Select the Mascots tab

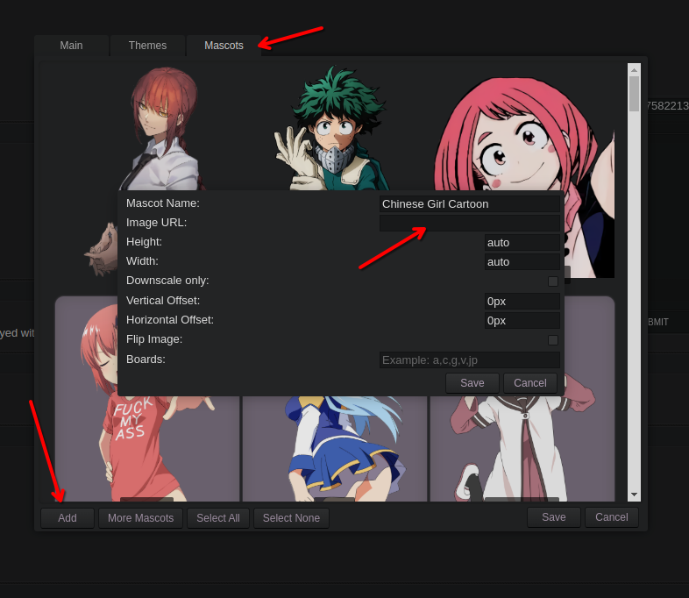pos(224,46)
